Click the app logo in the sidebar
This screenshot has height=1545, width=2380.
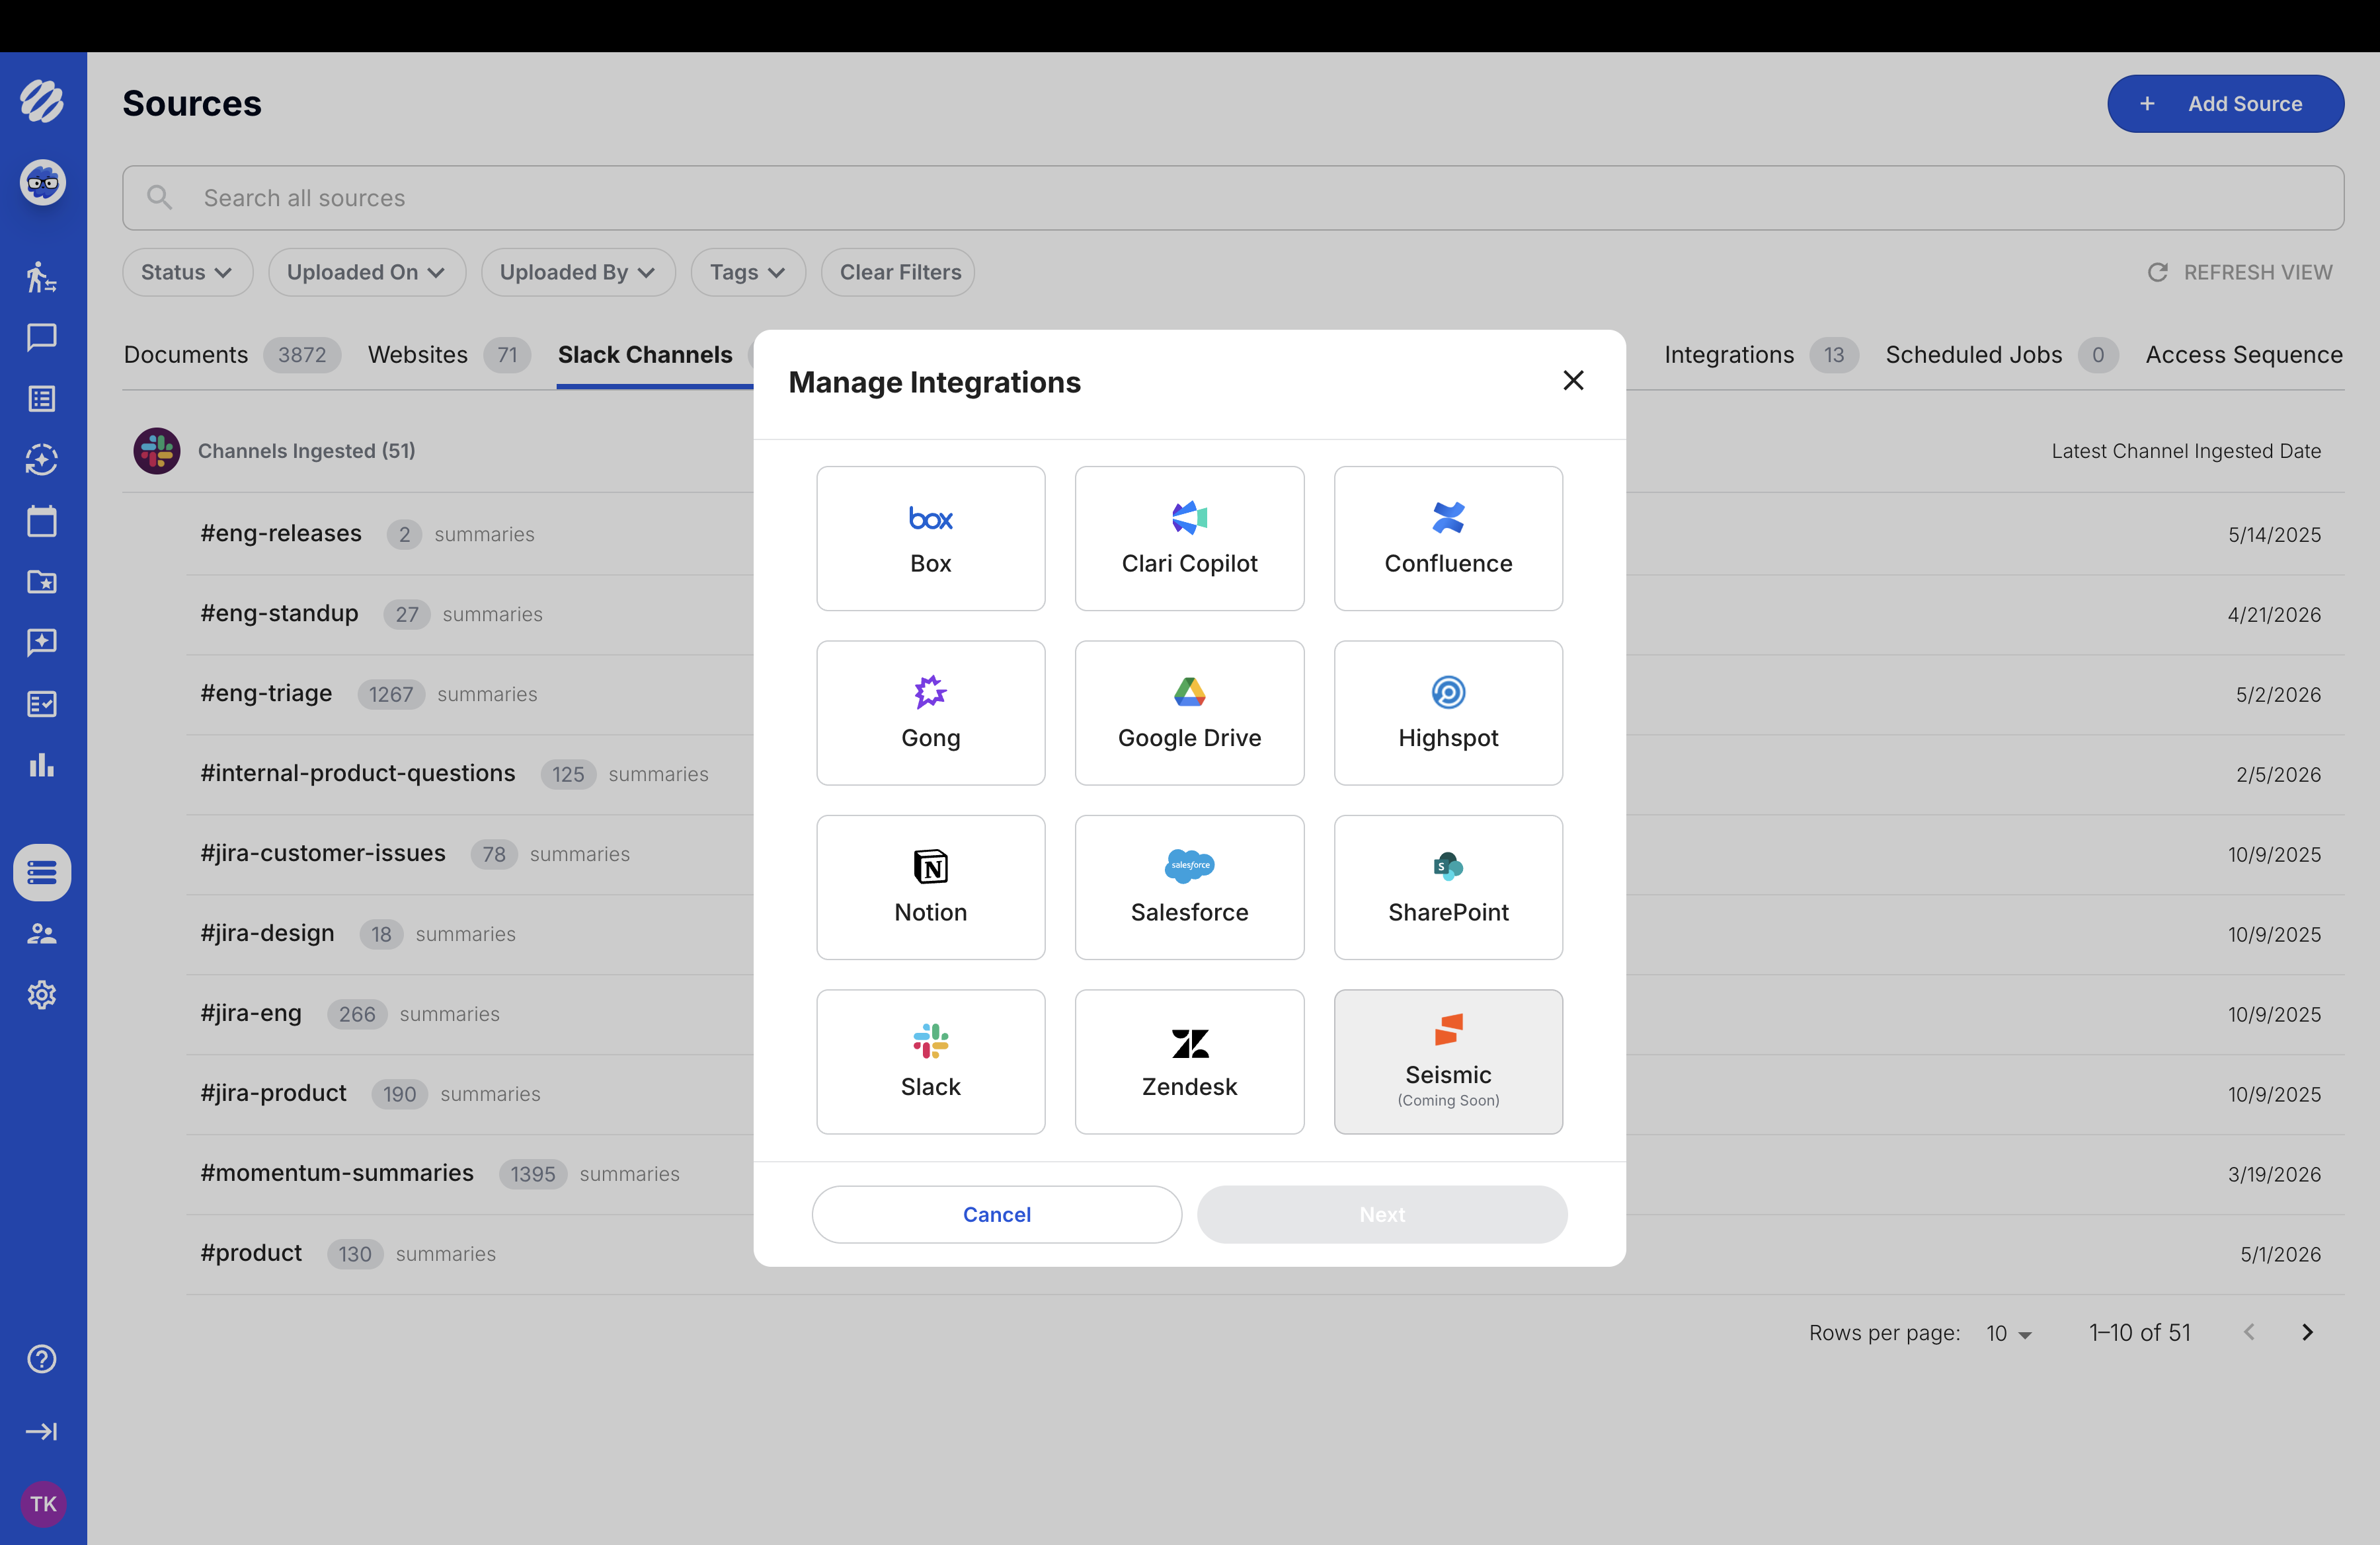tap(42, 101)
